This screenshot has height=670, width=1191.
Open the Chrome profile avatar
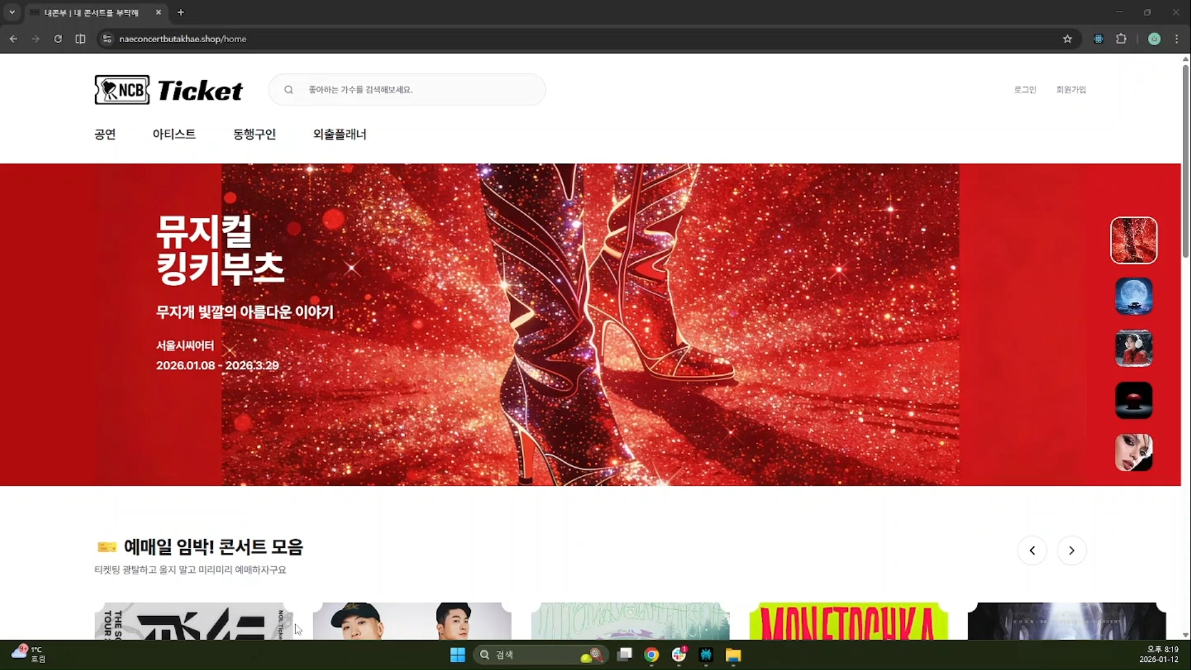(1154, 38)
